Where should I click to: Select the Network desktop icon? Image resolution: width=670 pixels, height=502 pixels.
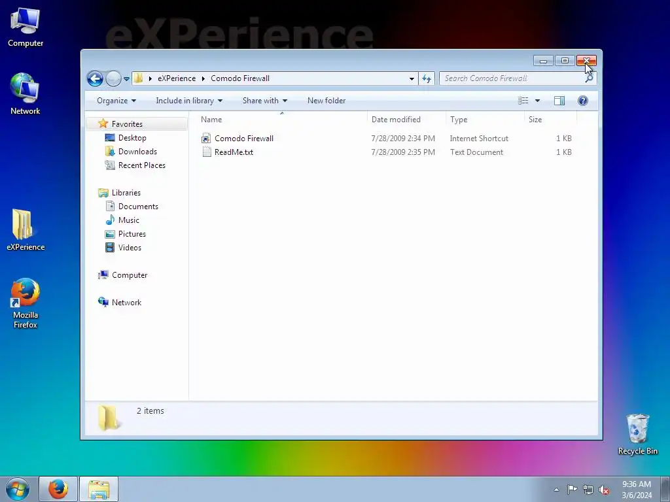point(26,94)
